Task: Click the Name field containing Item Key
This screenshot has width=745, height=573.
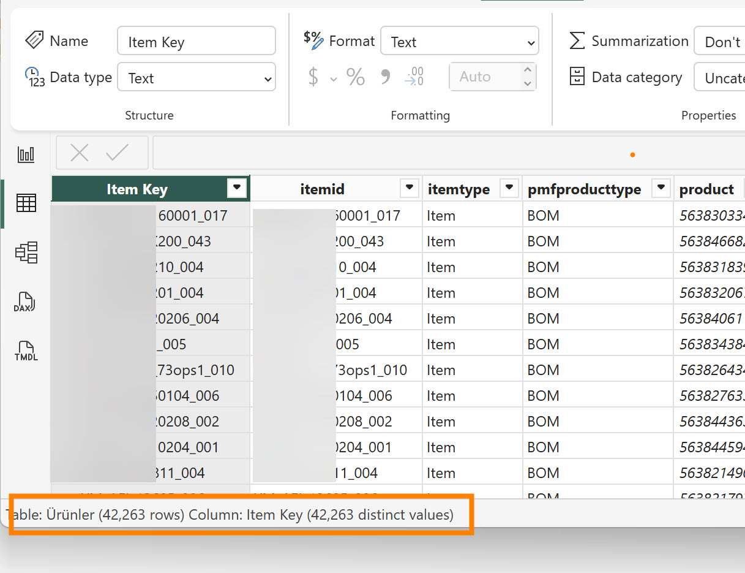Action: click(197, 42)
